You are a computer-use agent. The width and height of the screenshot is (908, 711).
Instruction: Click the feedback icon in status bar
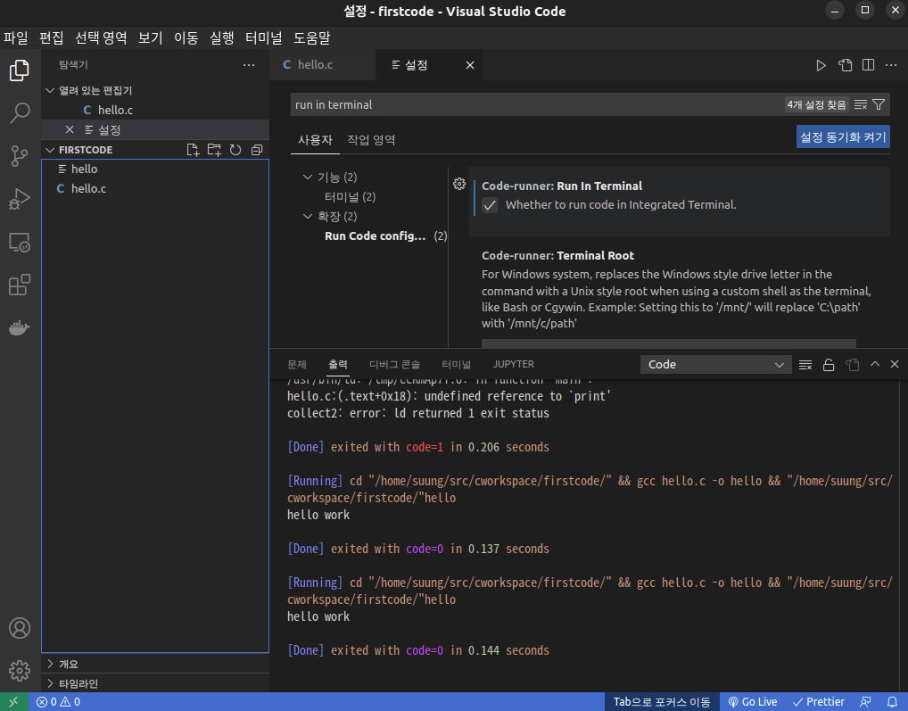click(x=865, y=702)
